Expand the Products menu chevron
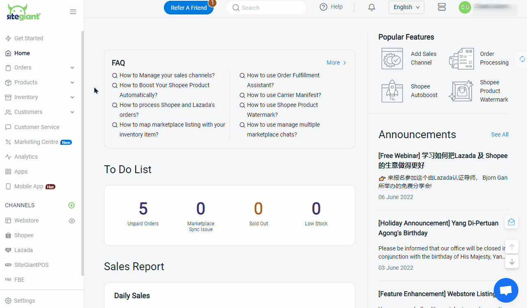The height and width of the screenshot is (308, 527). pos(72,83)
